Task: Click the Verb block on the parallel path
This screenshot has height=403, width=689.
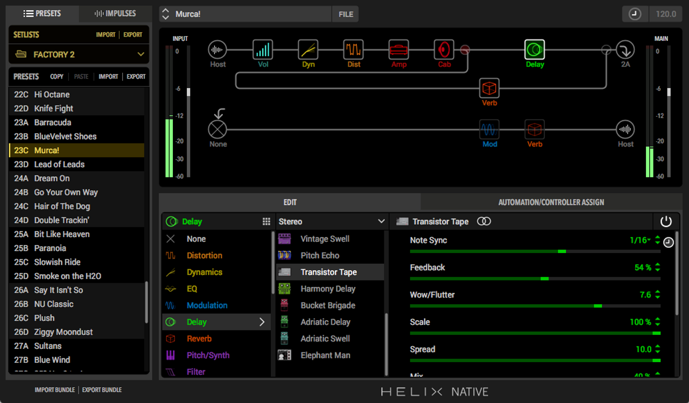Action: (x=489, y=88)
